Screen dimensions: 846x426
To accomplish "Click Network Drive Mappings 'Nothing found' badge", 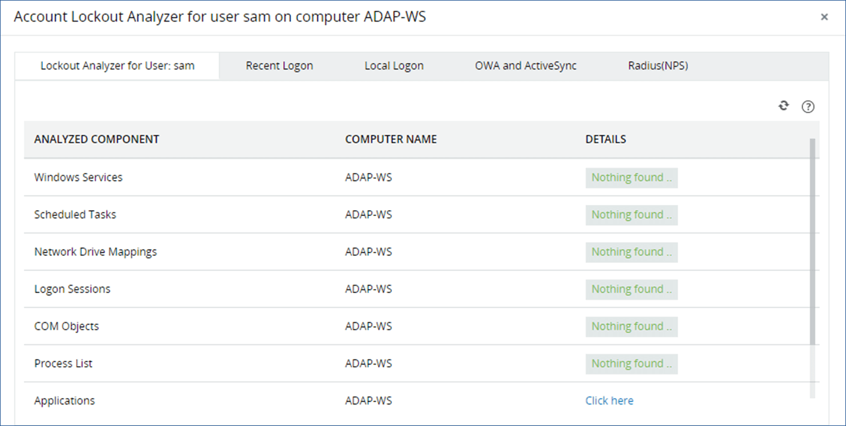I will (631, 252).
